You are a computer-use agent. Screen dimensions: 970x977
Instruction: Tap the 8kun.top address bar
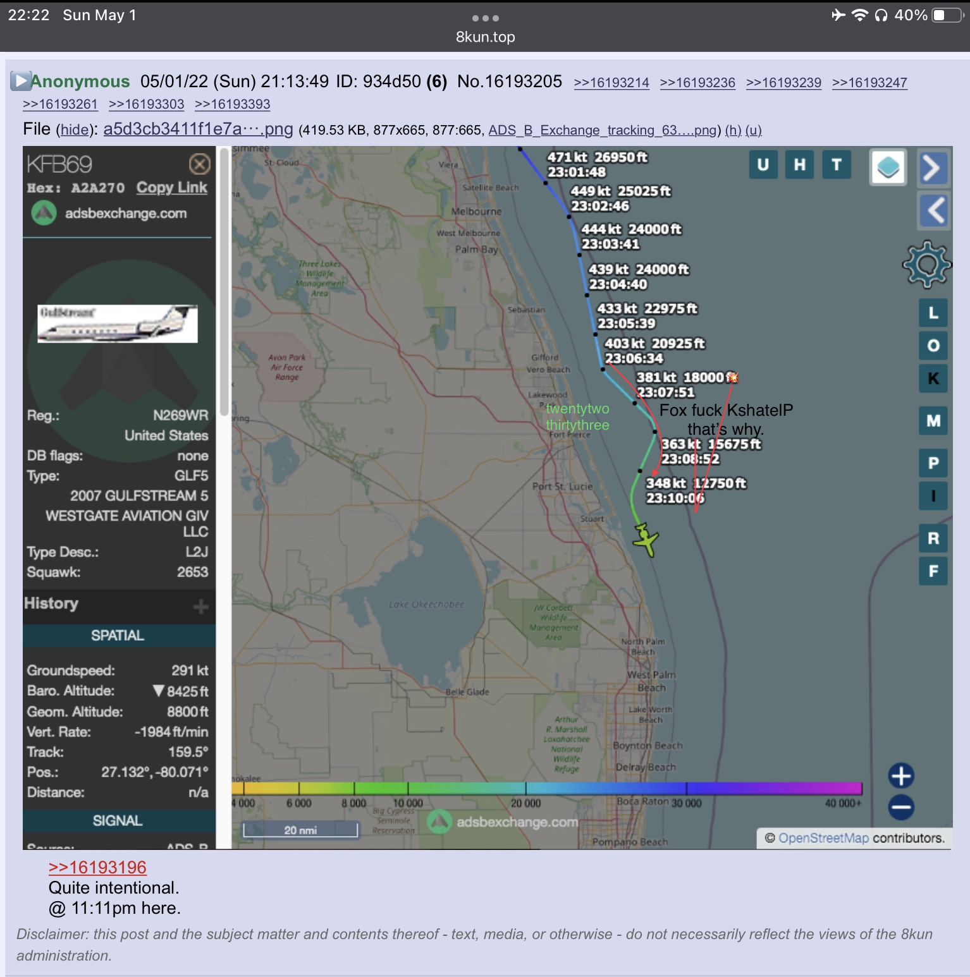tap(485, 37)
